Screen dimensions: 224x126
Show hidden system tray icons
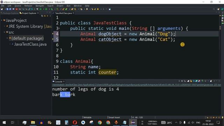pyautogui.click(x=176, y=122)
